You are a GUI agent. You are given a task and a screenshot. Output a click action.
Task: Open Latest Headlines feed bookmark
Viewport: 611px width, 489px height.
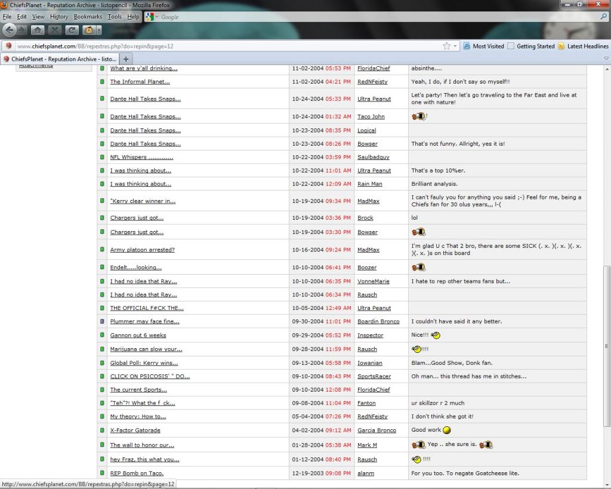coord(584,46)
